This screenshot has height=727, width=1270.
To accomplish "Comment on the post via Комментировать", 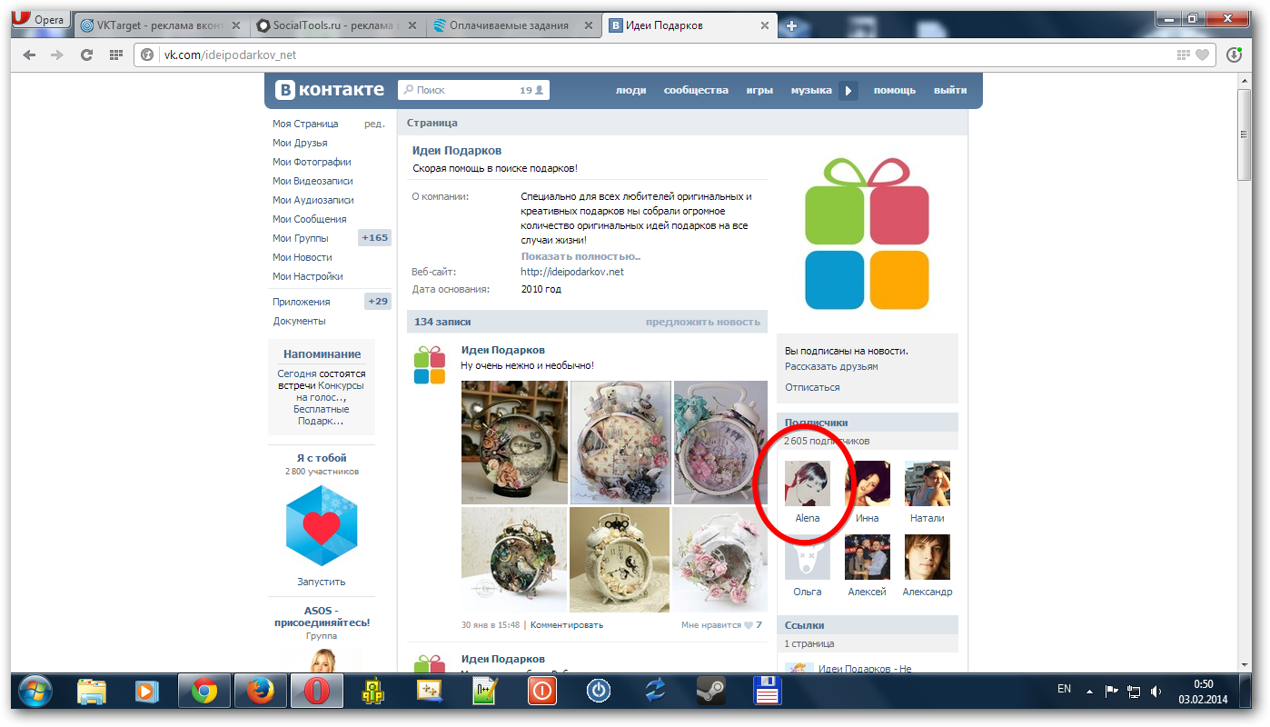I will point(567,625).
